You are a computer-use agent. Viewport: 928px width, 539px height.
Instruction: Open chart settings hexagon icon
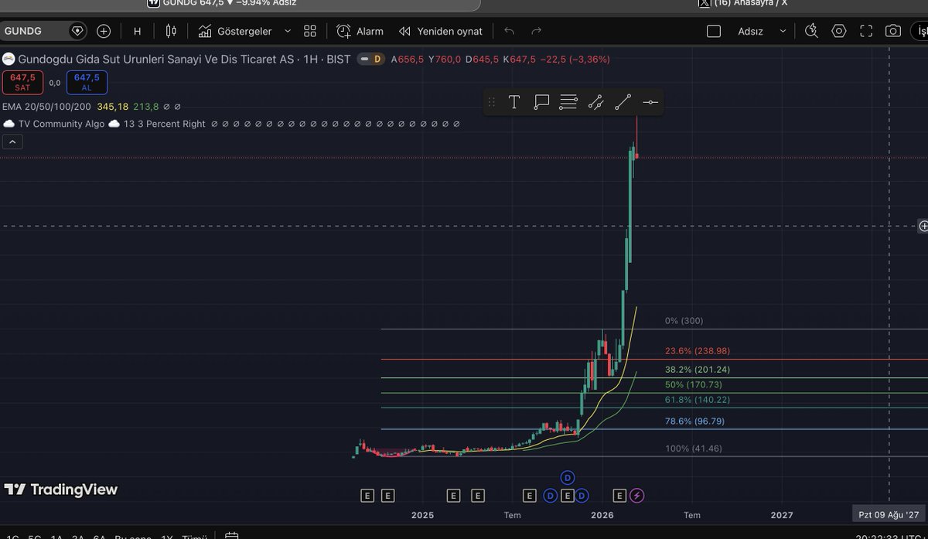pyautogui.click(x=839, y=32)
